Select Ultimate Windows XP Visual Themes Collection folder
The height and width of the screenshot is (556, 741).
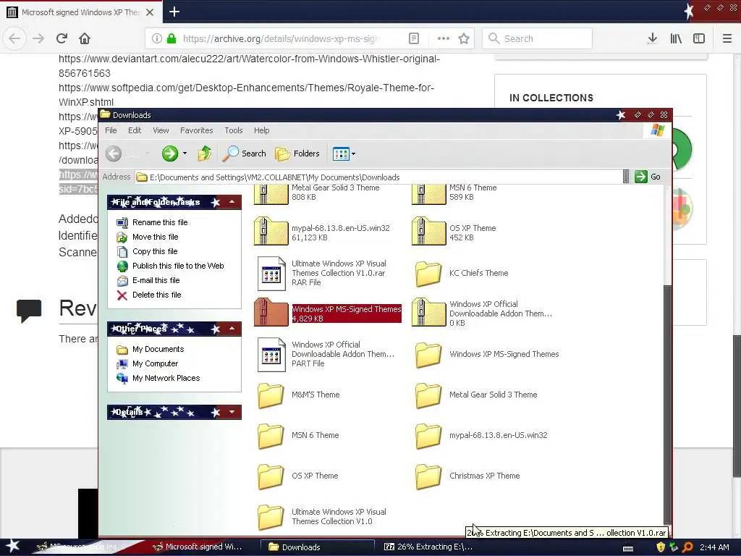(x=322, y=516)
